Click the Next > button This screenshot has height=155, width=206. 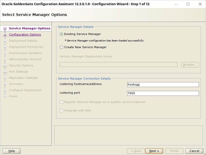[154, 151]
